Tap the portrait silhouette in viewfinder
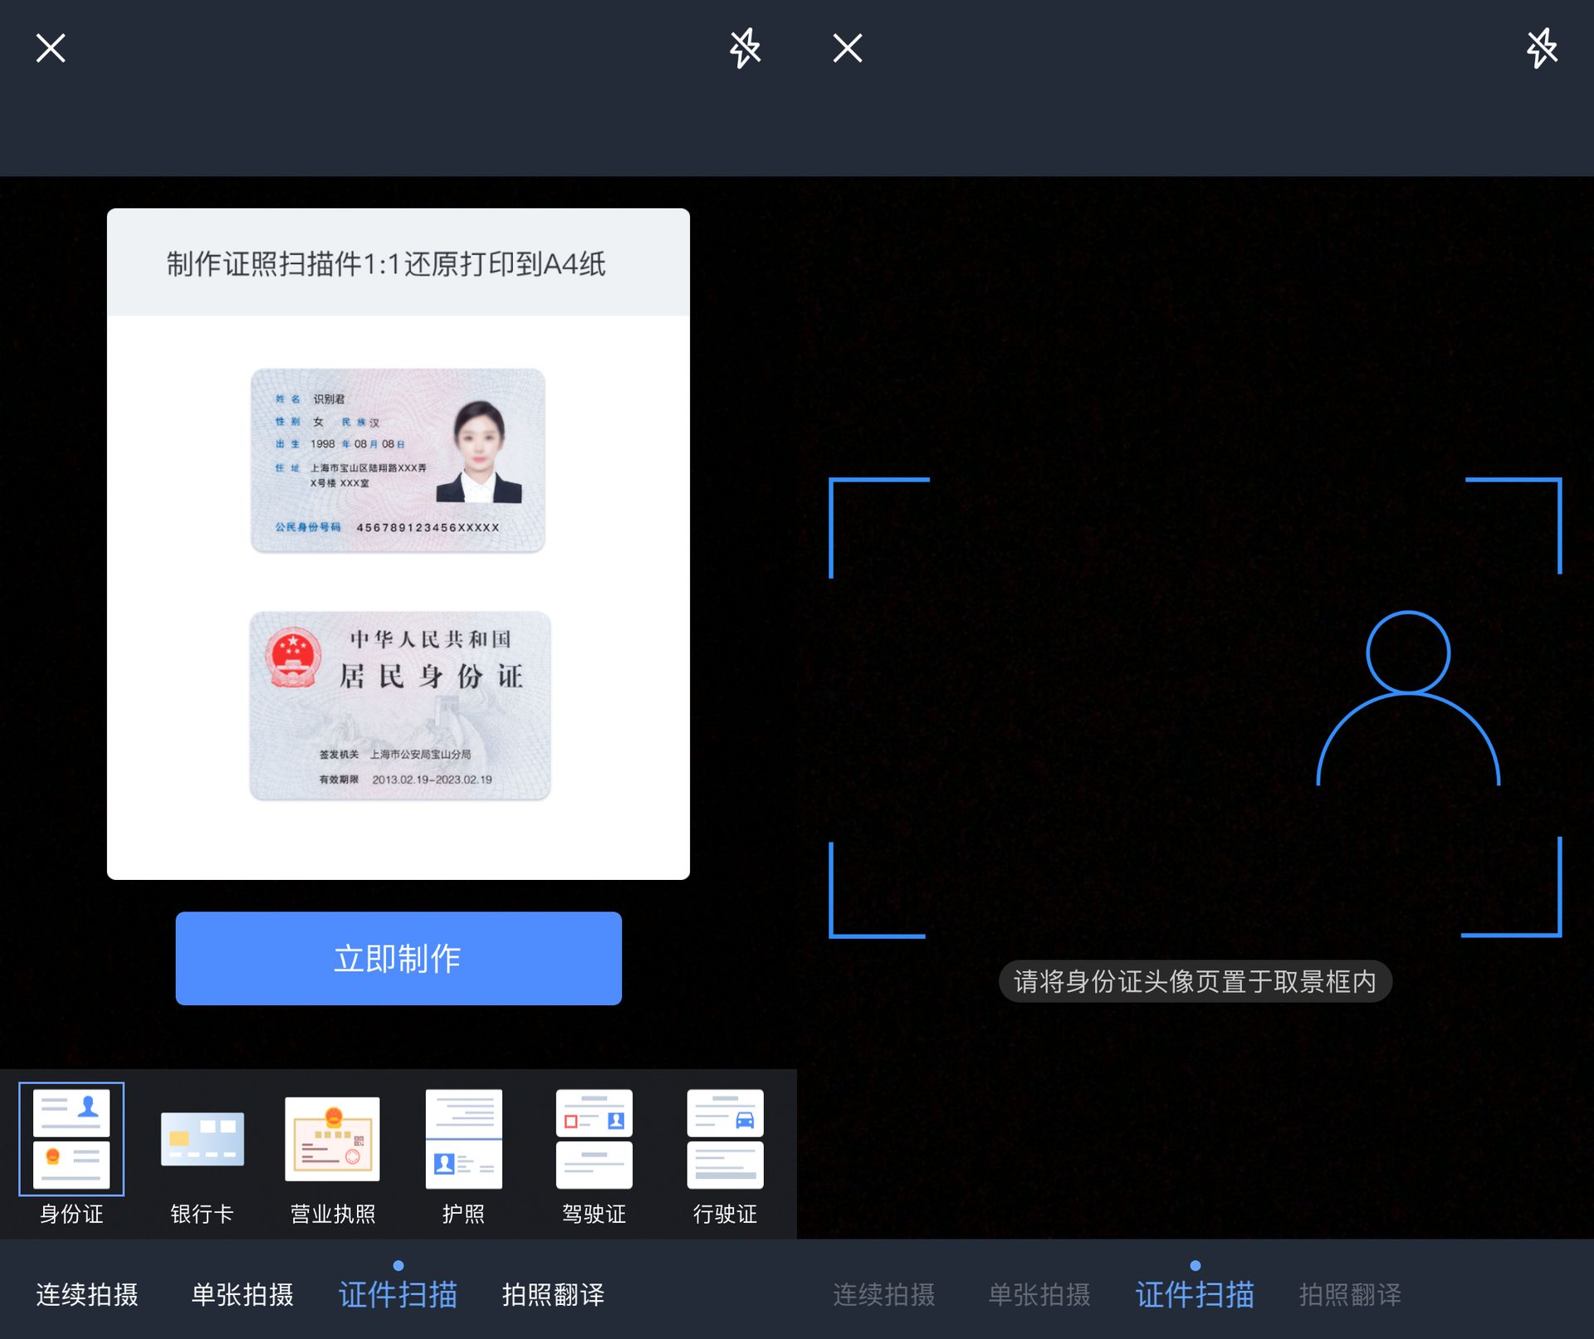The width and height of the screenshot is (1594, 1339). [1408, 697]
